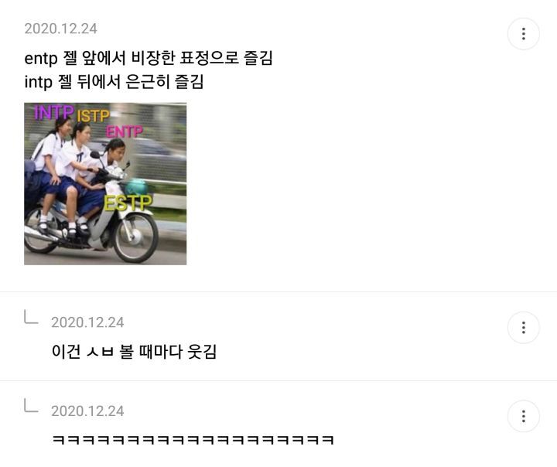Select the line "intp 젤 뒤에서 은근히 즐김"
Viewport: 557px width, 467px height.
point(114,82)
